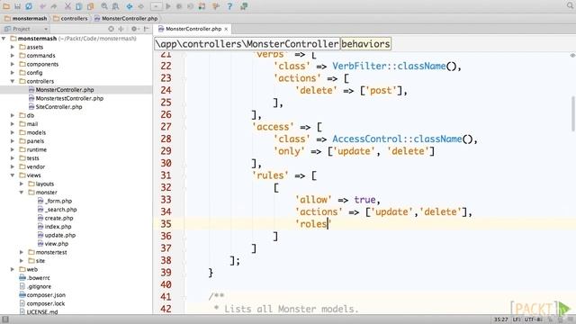
Task: Expand the assets folder
Action: [13, 47]
